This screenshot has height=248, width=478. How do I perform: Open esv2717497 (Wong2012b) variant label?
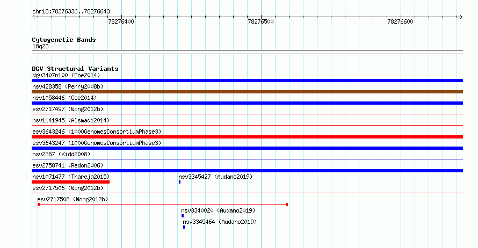click(x=68, y=109)
